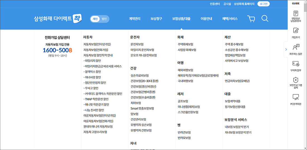Select 개인 customer type toggle
This screenshot has width=307, height=150.
tap(95, 19)
